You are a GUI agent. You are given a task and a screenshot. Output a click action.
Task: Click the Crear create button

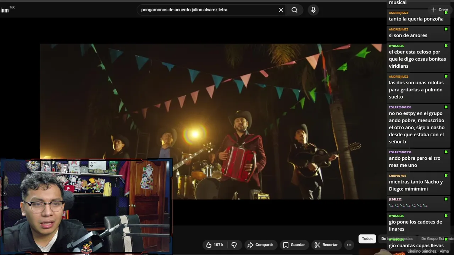click(x=440, y=10)
